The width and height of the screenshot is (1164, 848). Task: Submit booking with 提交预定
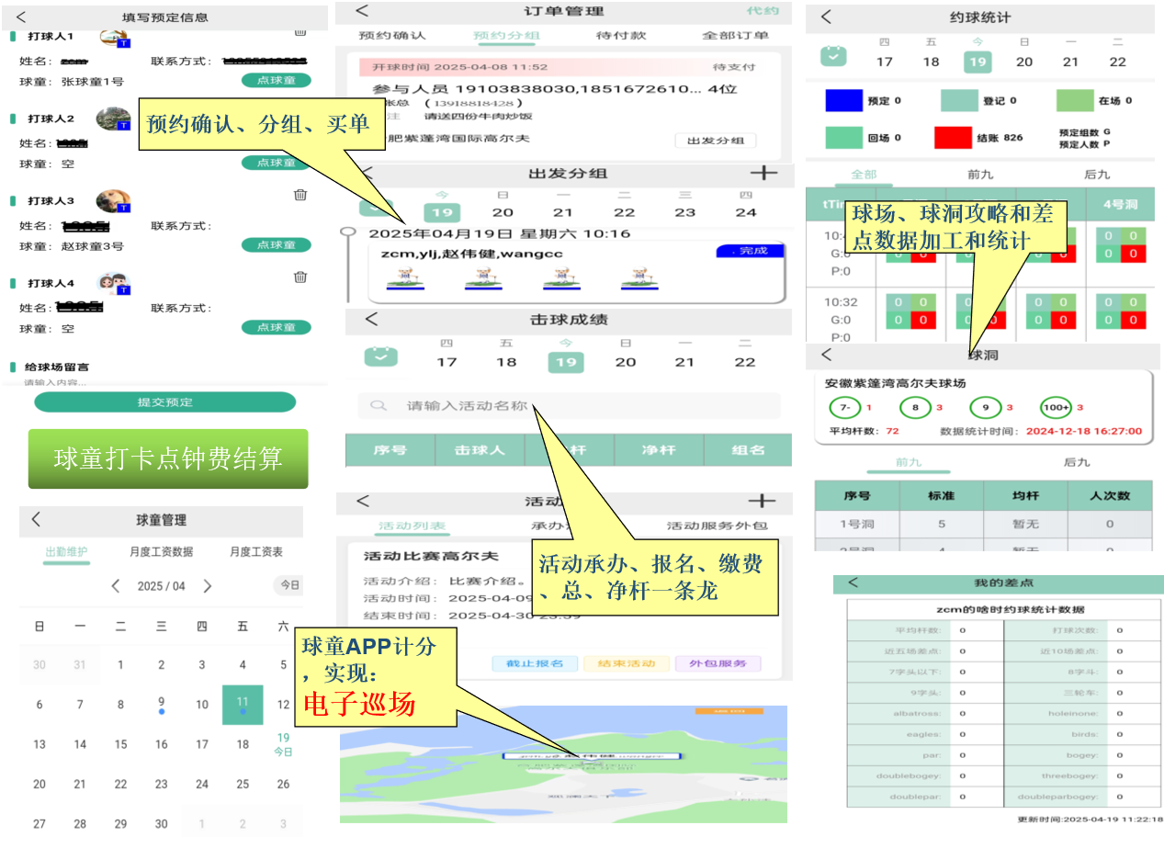[165, 402]
